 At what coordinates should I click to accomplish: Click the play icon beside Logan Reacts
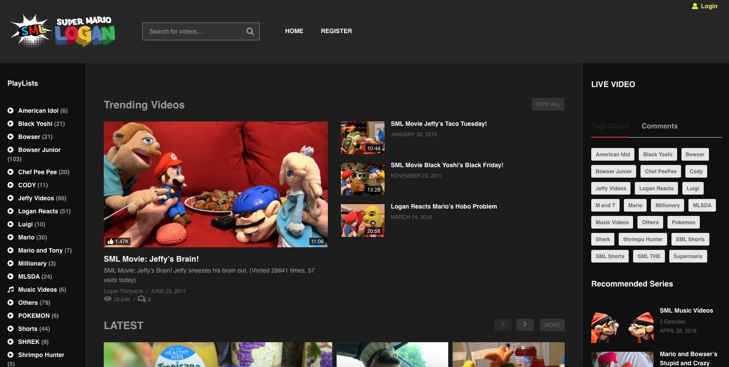(10, 211)
